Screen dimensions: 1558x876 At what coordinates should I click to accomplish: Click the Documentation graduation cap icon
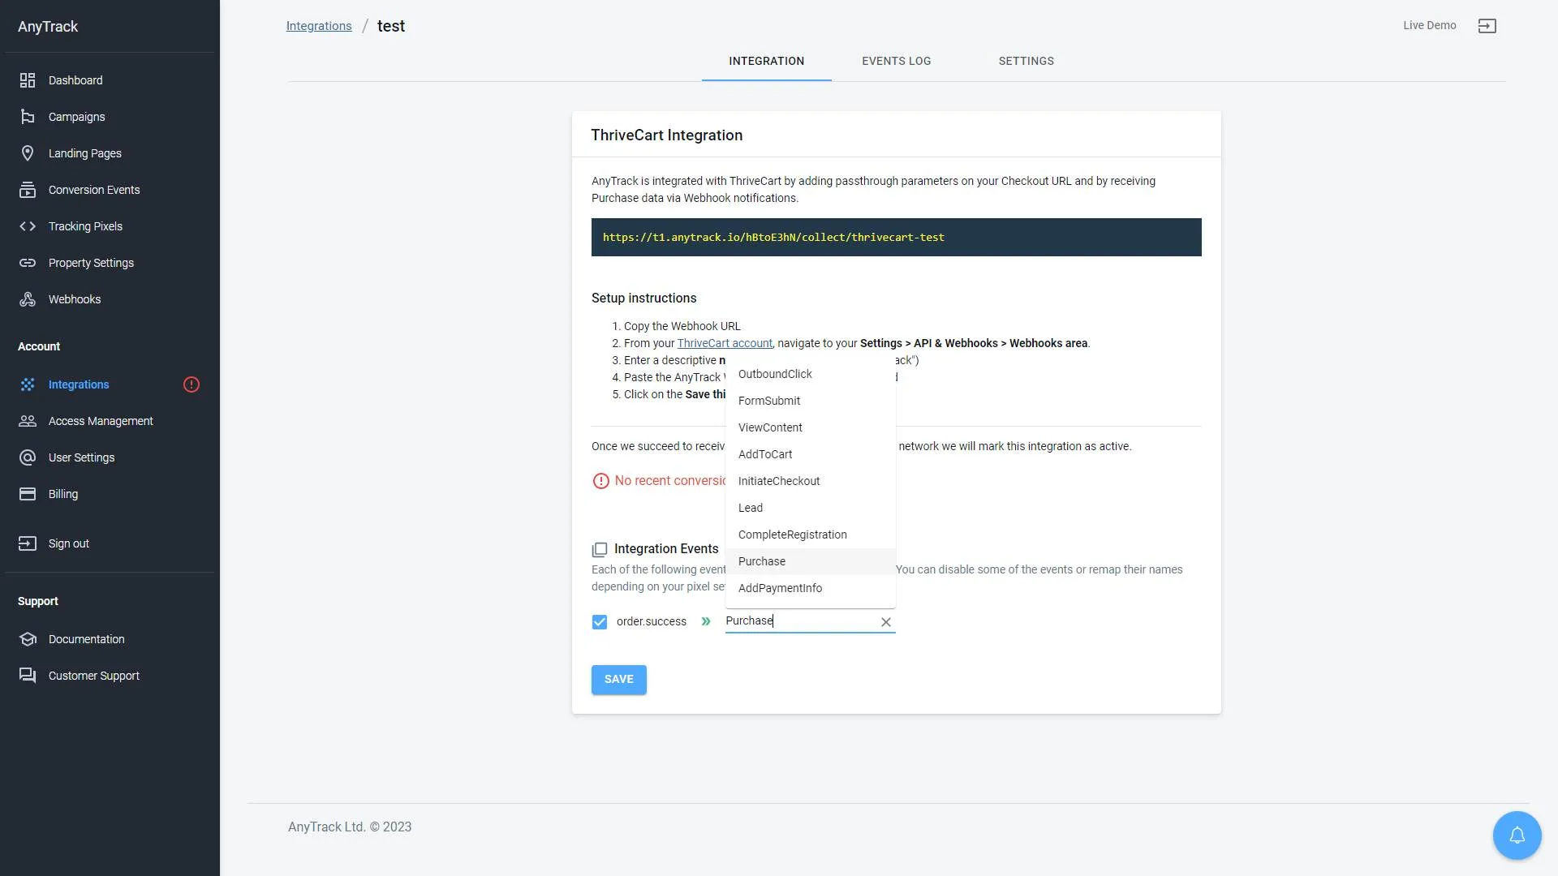click(x=28, y=639)
